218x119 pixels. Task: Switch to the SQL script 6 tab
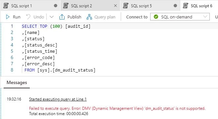[199, 6]
